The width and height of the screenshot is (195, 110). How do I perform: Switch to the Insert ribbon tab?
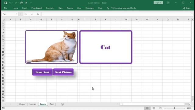[25, 8]
